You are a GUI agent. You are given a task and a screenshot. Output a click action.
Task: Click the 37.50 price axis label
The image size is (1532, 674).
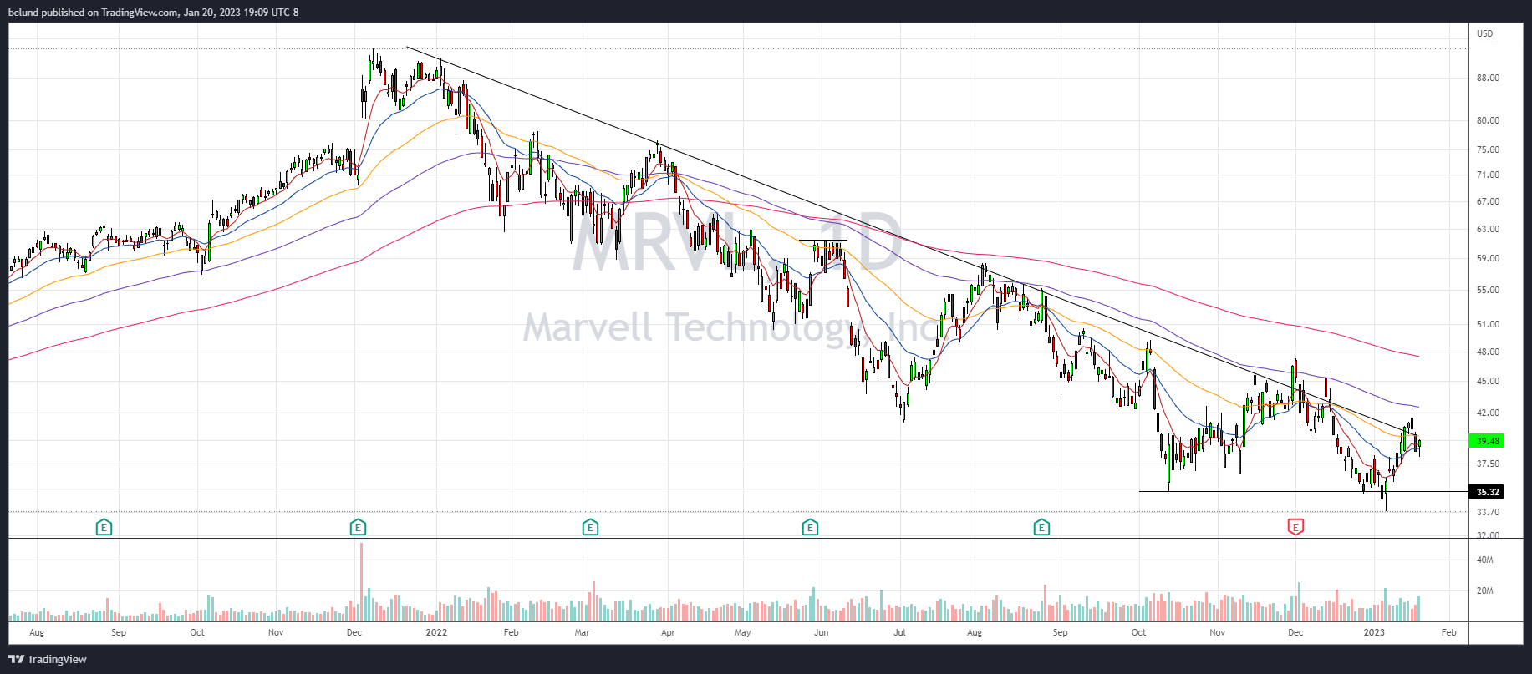coord(1488,464)
